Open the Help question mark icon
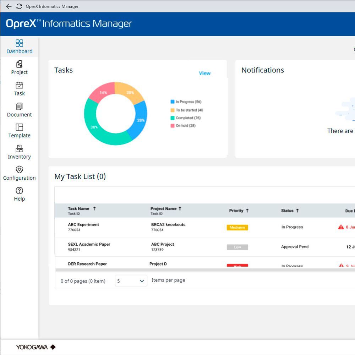355x355 pixels. (19, 191)
